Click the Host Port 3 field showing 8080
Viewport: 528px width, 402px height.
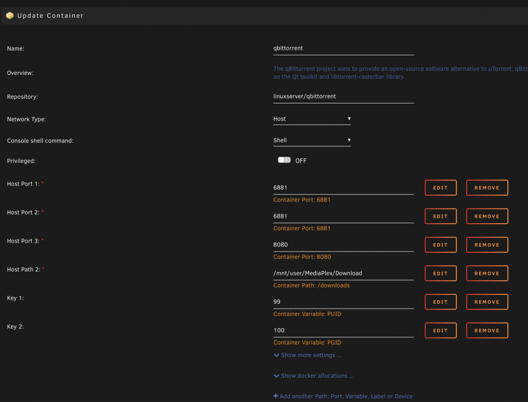coord(343,245)
